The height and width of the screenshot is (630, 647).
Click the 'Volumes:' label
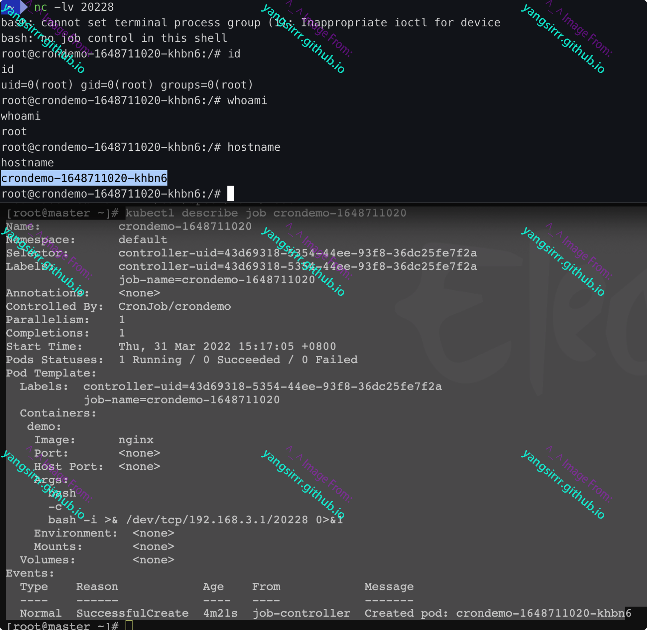pos(48,560)
